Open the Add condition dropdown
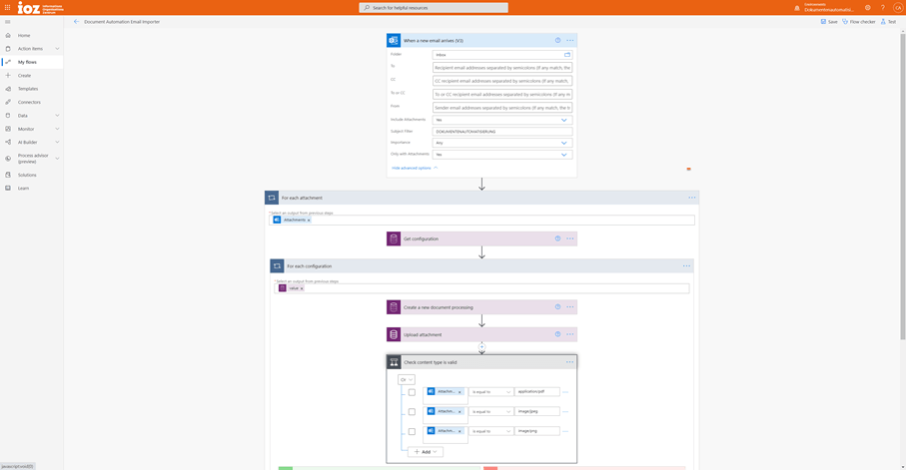 pyautogui.click(x=426, y=451)
